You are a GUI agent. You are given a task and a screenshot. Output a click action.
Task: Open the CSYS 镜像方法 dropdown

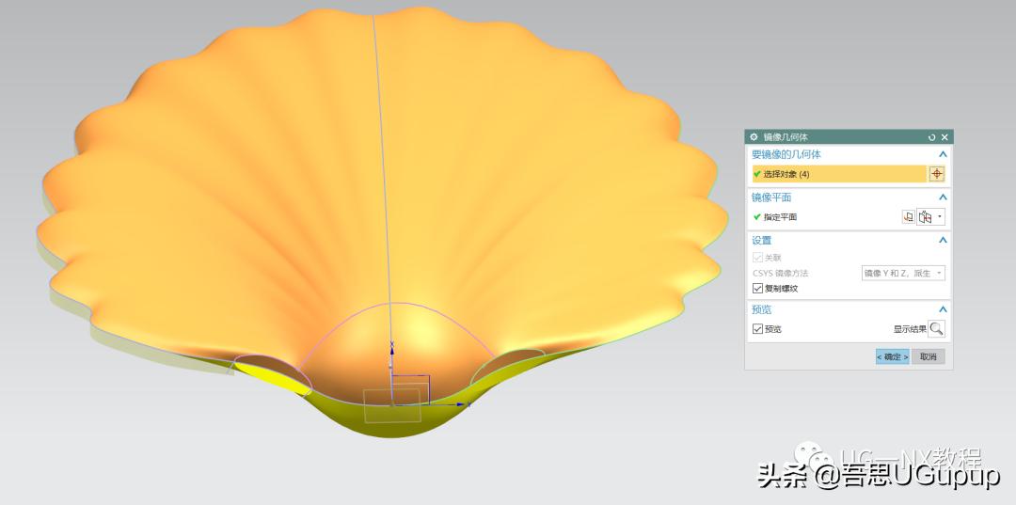(902, 274)
